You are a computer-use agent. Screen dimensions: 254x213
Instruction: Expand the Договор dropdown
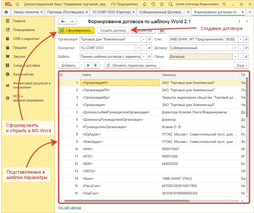[x=235, y=48]
